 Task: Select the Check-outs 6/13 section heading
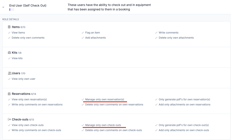point(23,119)
